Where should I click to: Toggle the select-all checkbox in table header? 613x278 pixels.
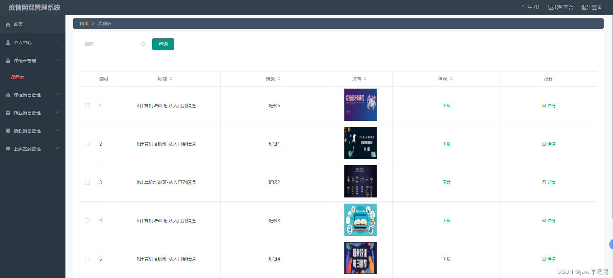pos(88,79)
